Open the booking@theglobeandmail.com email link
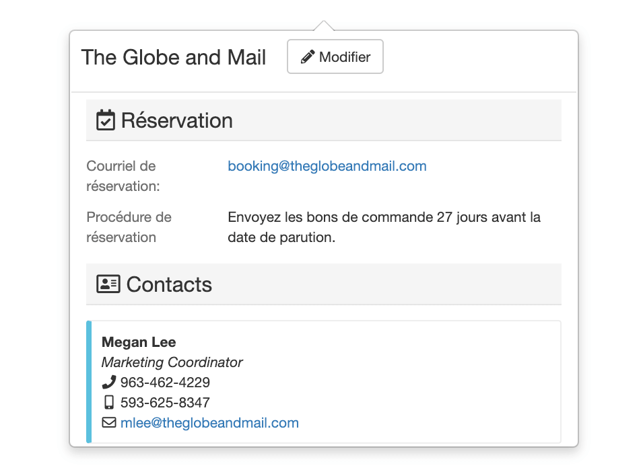The image size is (641, 476). coord(327,166)
